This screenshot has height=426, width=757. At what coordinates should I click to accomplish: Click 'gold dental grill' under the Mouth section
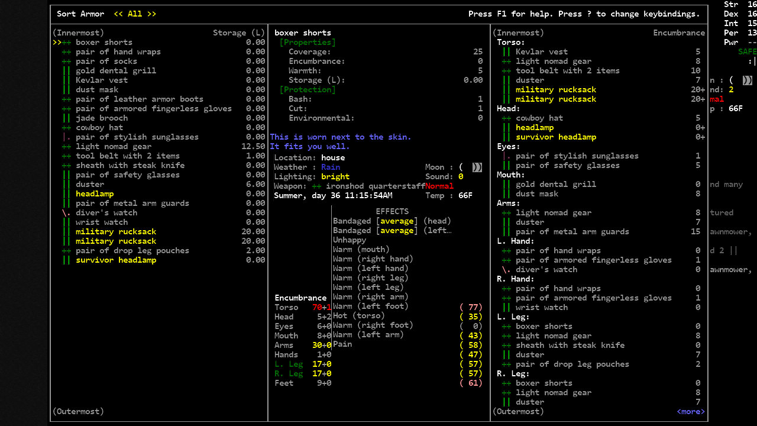(x=556, y=184)
